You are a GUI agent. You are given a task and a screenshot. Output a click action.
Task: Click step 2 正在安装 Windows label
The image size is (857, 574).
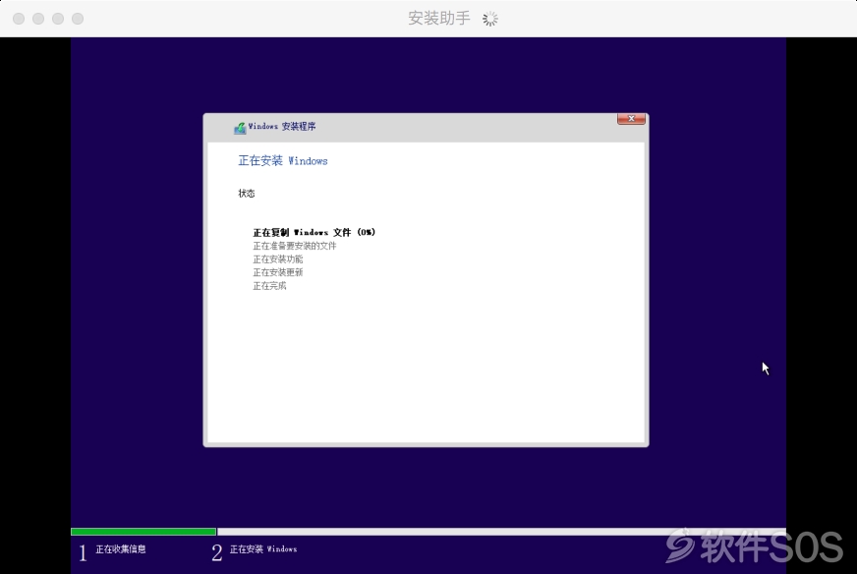[x=262, y=548]
